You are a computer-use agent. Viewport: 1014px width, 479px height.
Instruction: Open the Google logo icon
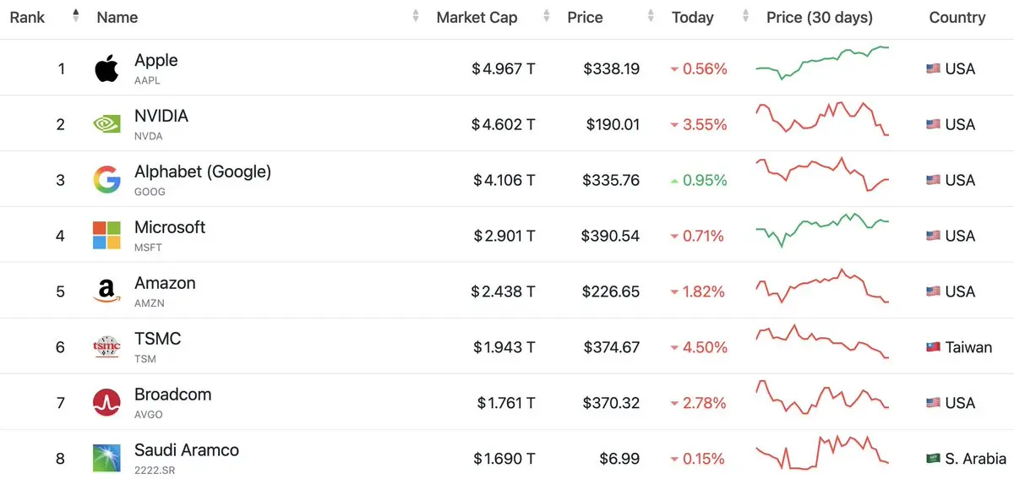106,180
